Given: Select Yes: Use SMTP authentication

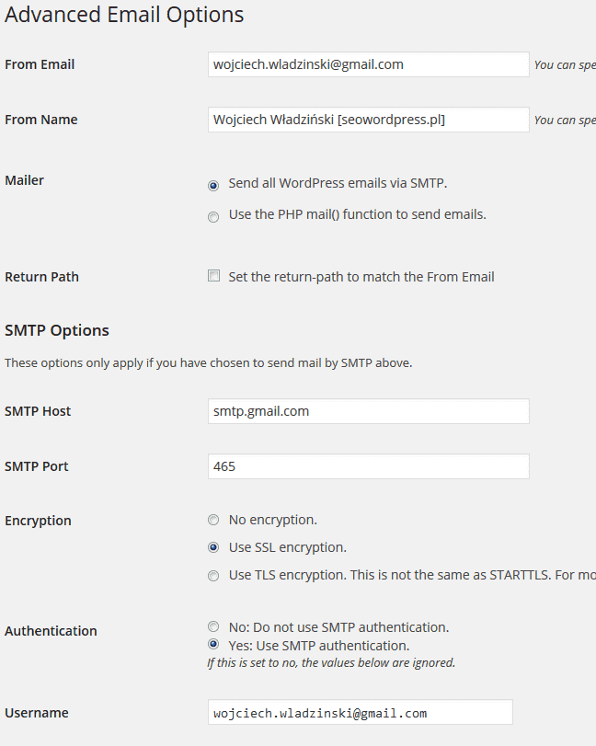Looking at the screenshot, I should click(213, 645).
